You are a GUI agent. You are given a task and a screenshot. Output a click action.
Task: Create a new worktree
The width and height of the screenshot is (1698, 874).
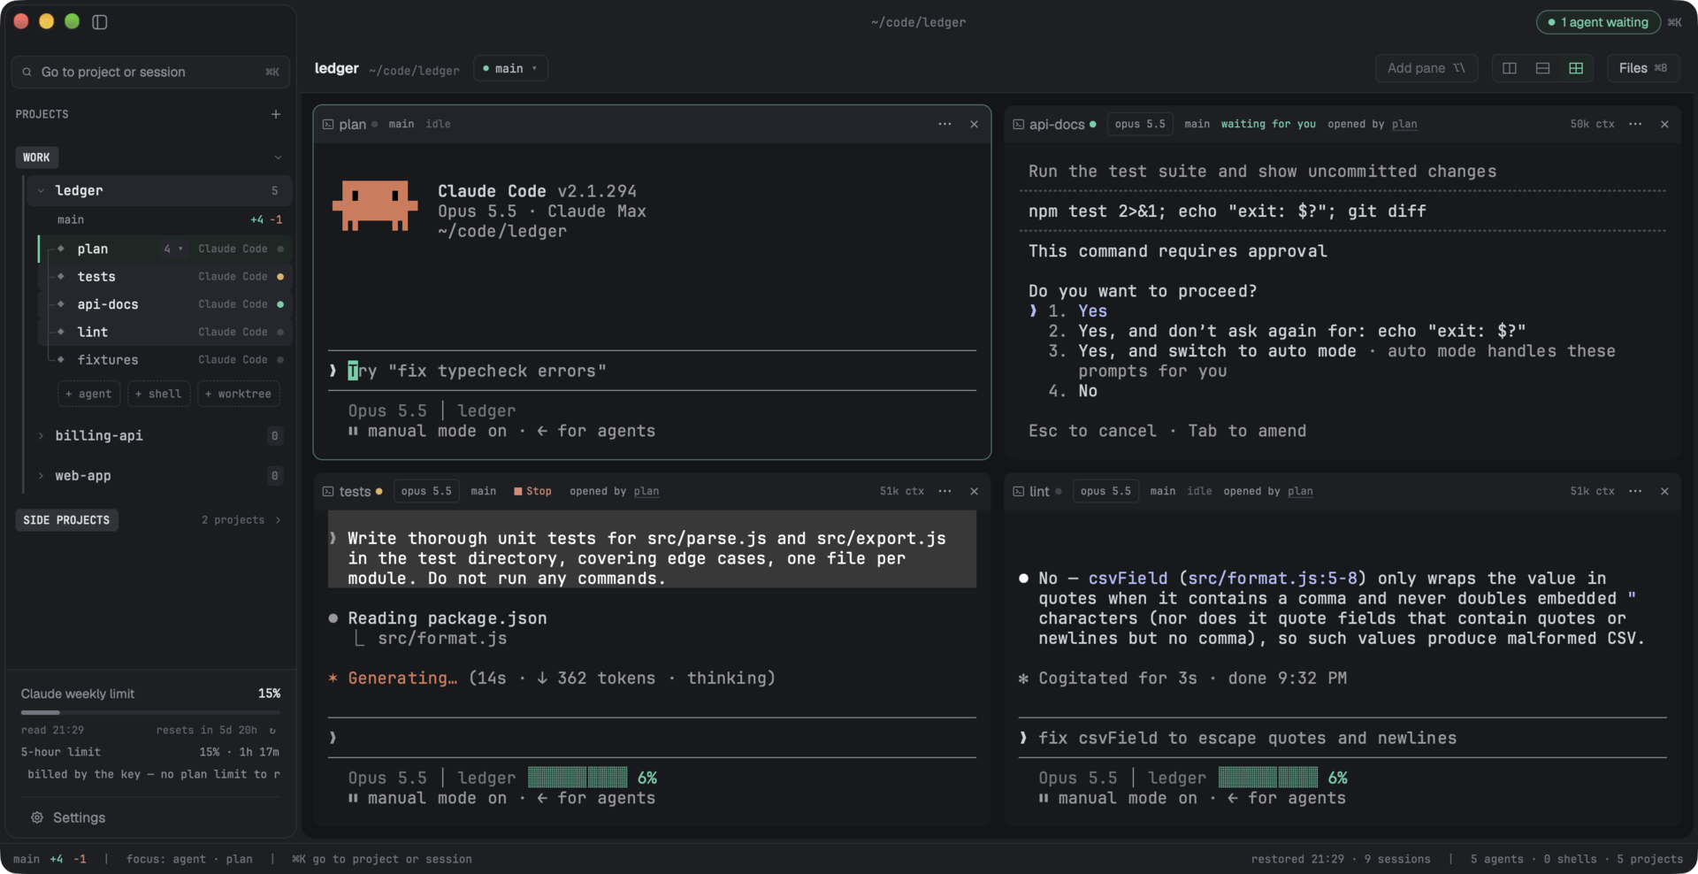point(239,394)
